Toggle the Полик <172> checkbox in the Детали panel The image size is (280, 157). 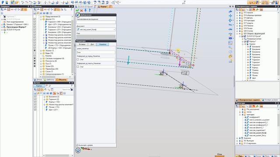(35, 107)
